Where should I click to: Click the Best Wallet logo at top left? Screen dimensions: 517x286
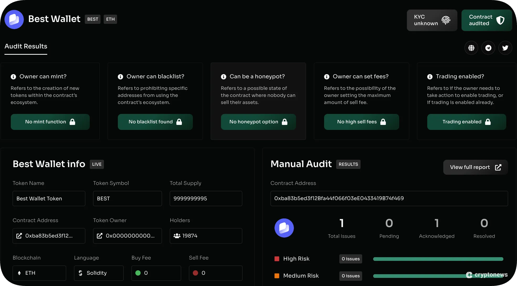pos(14,19)
